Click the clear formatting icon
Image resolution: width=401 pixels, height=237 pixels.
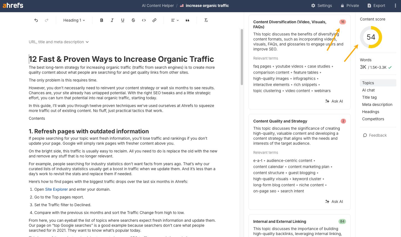point(206,20)
